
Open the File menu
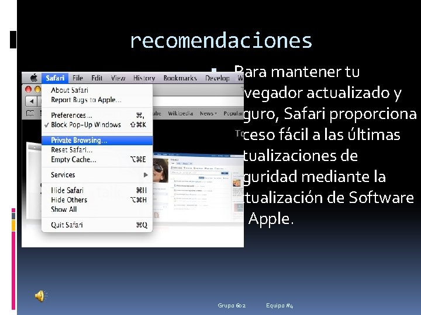click(78, 78)
